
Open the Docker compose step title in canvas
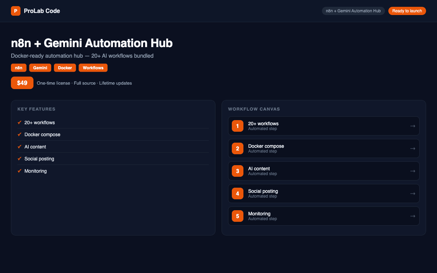coord(266,146)
